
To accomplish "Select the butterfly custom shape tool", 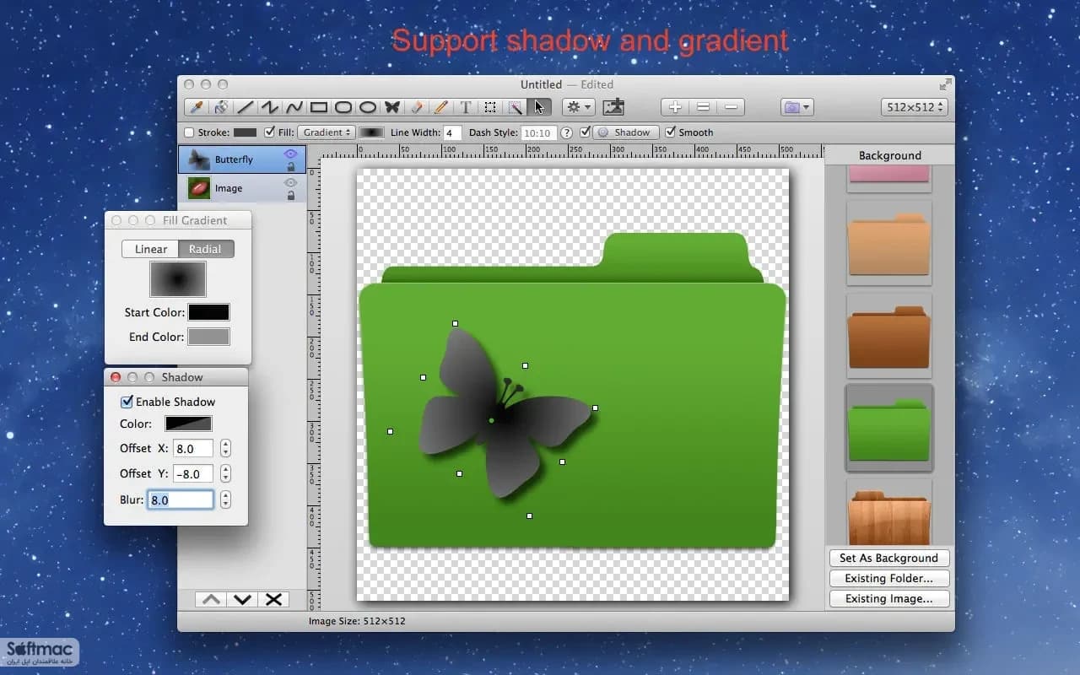I will point(392,107).
